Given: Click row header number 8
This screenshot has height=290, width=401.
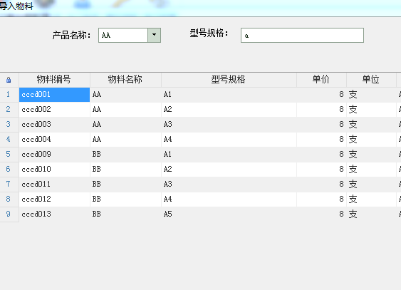Looking at the screenshot, I should [x=9, y=200].
